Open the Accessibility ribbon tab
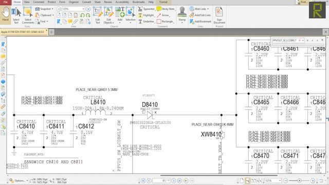Screen dimensions: 329x185 coord(122,2)
